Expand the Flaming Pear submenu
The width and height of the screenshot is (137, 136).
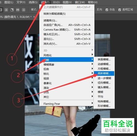67,104
